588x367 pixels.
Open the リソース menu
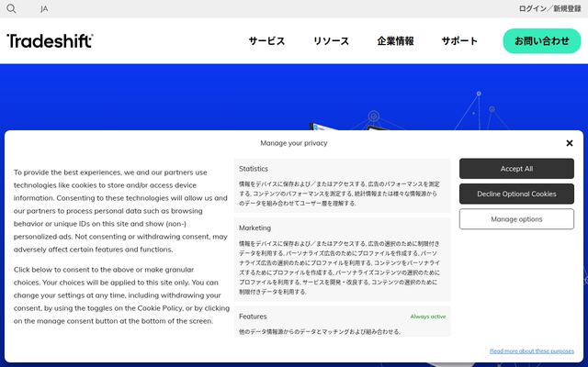(331, 40)
